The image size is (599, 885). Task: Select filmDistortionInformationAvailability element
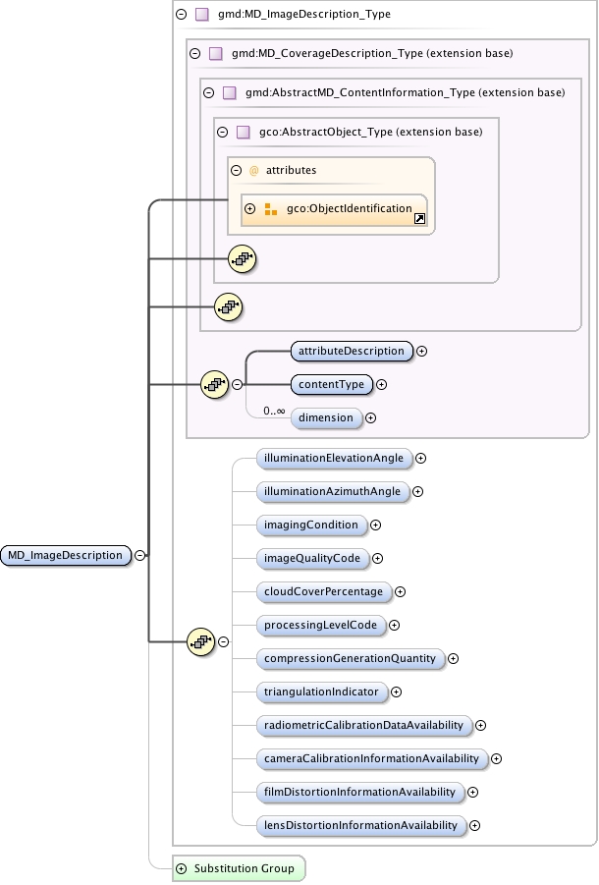pos(359,792)
